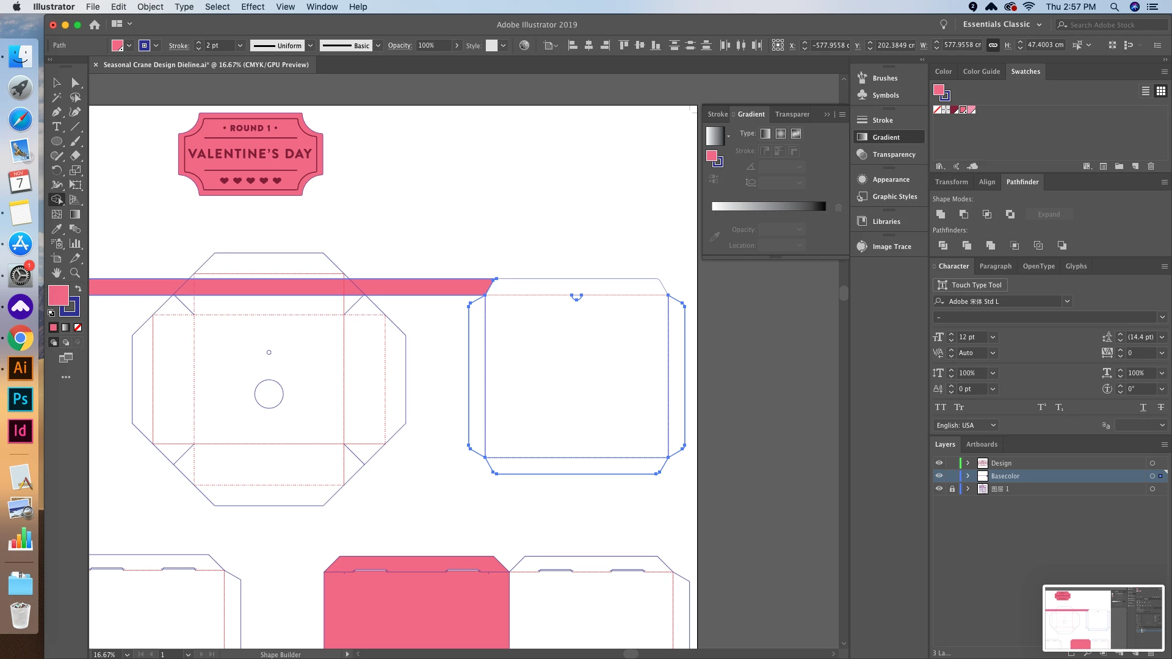This screenshot has height=659, width=1172.
Task: Expand the Design layer contents
Action: 968,463
